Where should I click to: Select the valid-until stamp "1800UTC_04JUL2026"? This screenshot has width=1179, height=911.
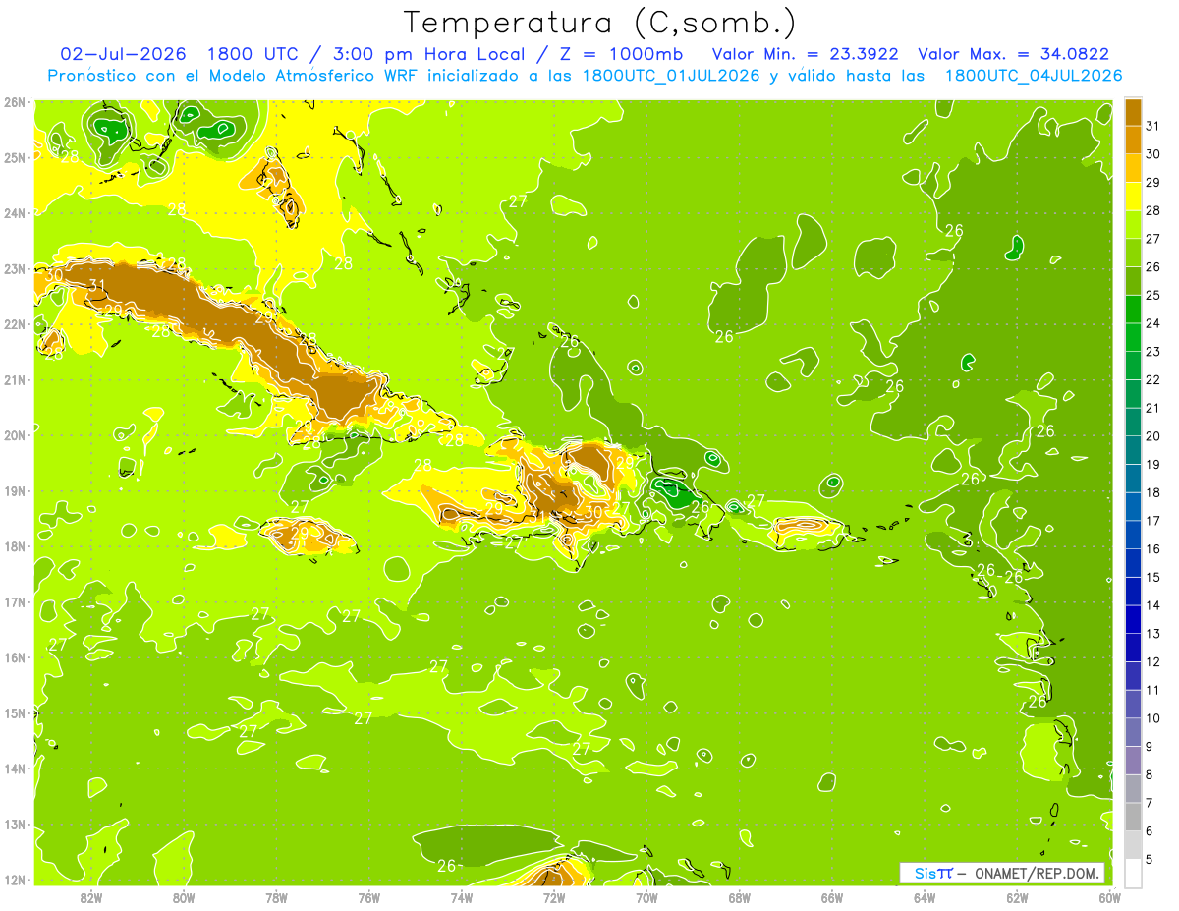pos(1034,76)
